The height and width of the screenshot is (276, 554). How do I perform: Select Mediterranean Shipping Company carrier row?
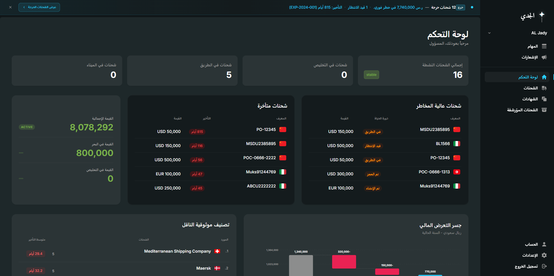pyautogui.click(x=124, y=253)
